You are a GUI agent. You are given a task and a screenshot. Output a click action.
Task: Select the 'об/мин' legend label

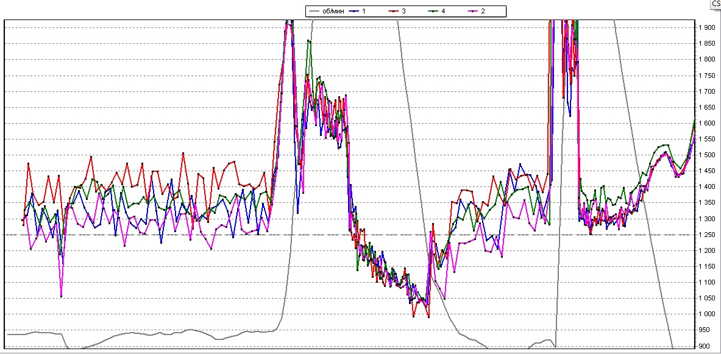[334, 11]
